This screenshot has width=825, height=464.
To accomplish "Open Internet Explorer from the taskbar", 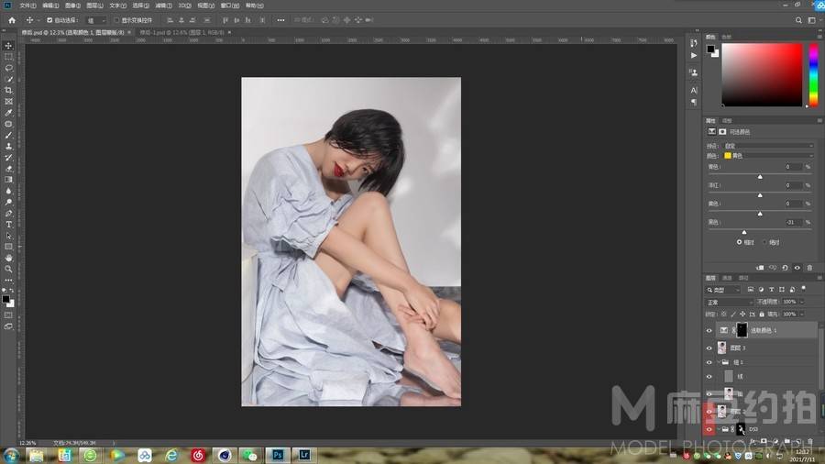I will [x=171, y=455].
